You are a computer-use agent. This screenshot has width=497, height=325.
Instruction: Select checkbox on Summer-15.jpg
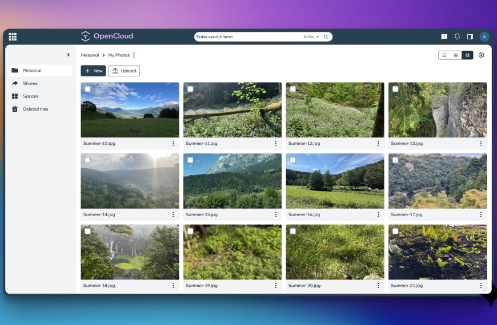[x=190, y=160]
